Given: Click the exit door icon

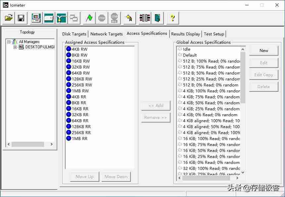Looking at the screenshot, I should point(158,18).
